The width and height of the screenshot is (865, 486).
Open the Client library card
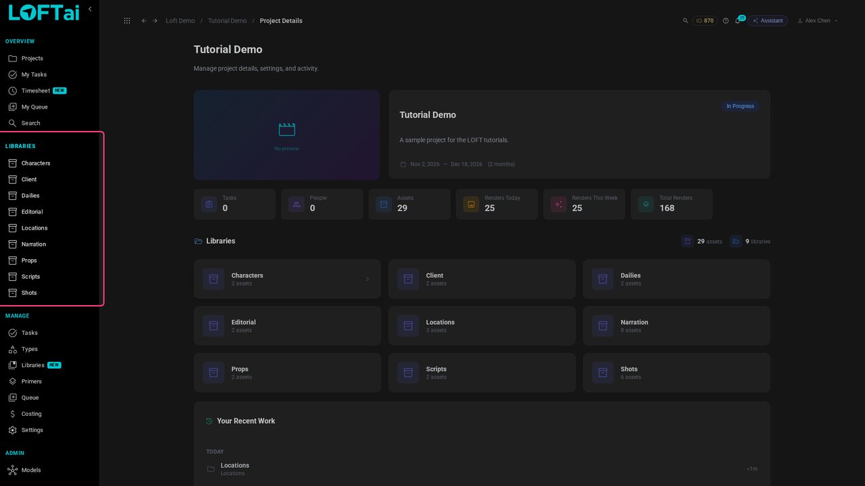pyautogui.click(x=482, y=279)
